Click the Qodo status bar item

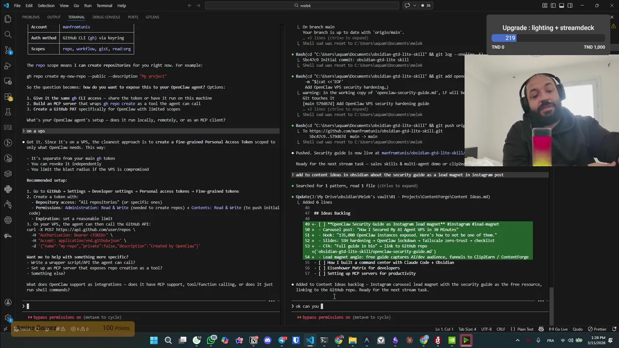click(577, 329)
